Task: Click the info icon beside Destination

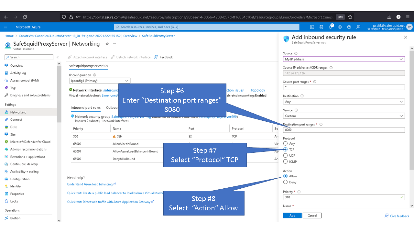Action: pos(302,96)
